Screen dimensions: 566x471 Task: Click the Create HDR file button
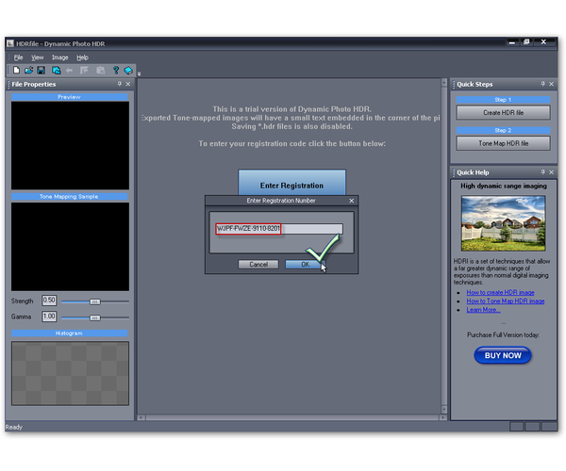[x=503, y=113]
